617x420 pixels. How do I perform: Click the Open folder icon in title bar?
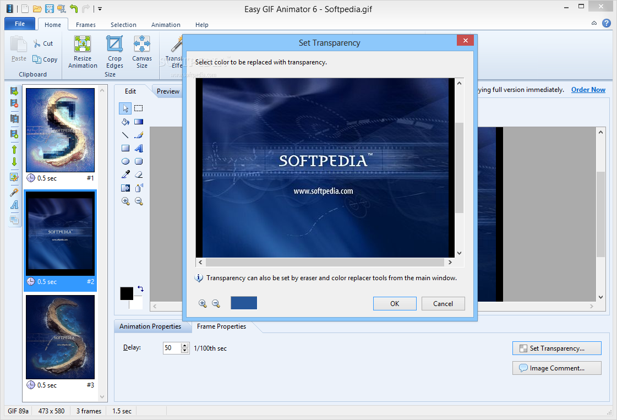(37, 9)
